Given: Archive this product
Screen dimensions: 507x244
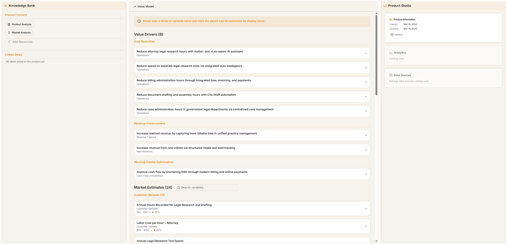Looking at the screenshot, I should click(x=396, y=35).
